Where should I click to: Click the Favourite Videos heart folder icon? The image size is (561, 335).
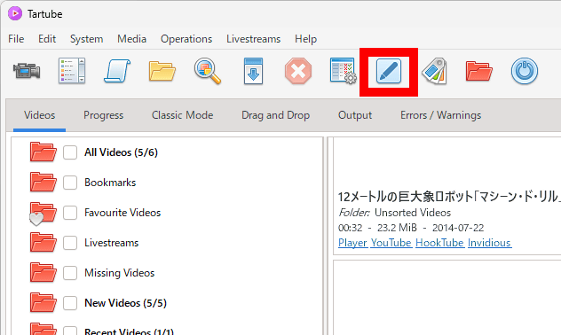(x=43, y=213)
